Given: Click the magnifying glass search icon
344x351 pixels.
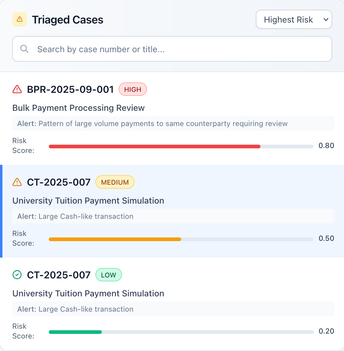Looking at the screenshot, I should (x=24, y=49).
